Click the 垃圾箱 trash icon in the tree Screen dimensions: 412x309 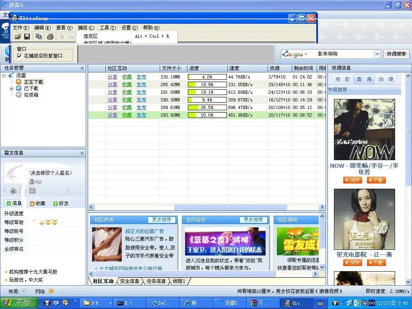pos(19,95)
